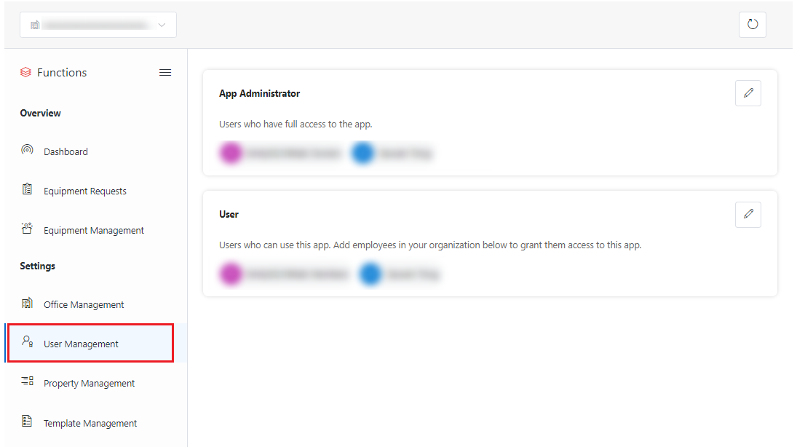Click the Property Management icon
This screenshot has width=797, height=447.
click(x=27, y=382)
